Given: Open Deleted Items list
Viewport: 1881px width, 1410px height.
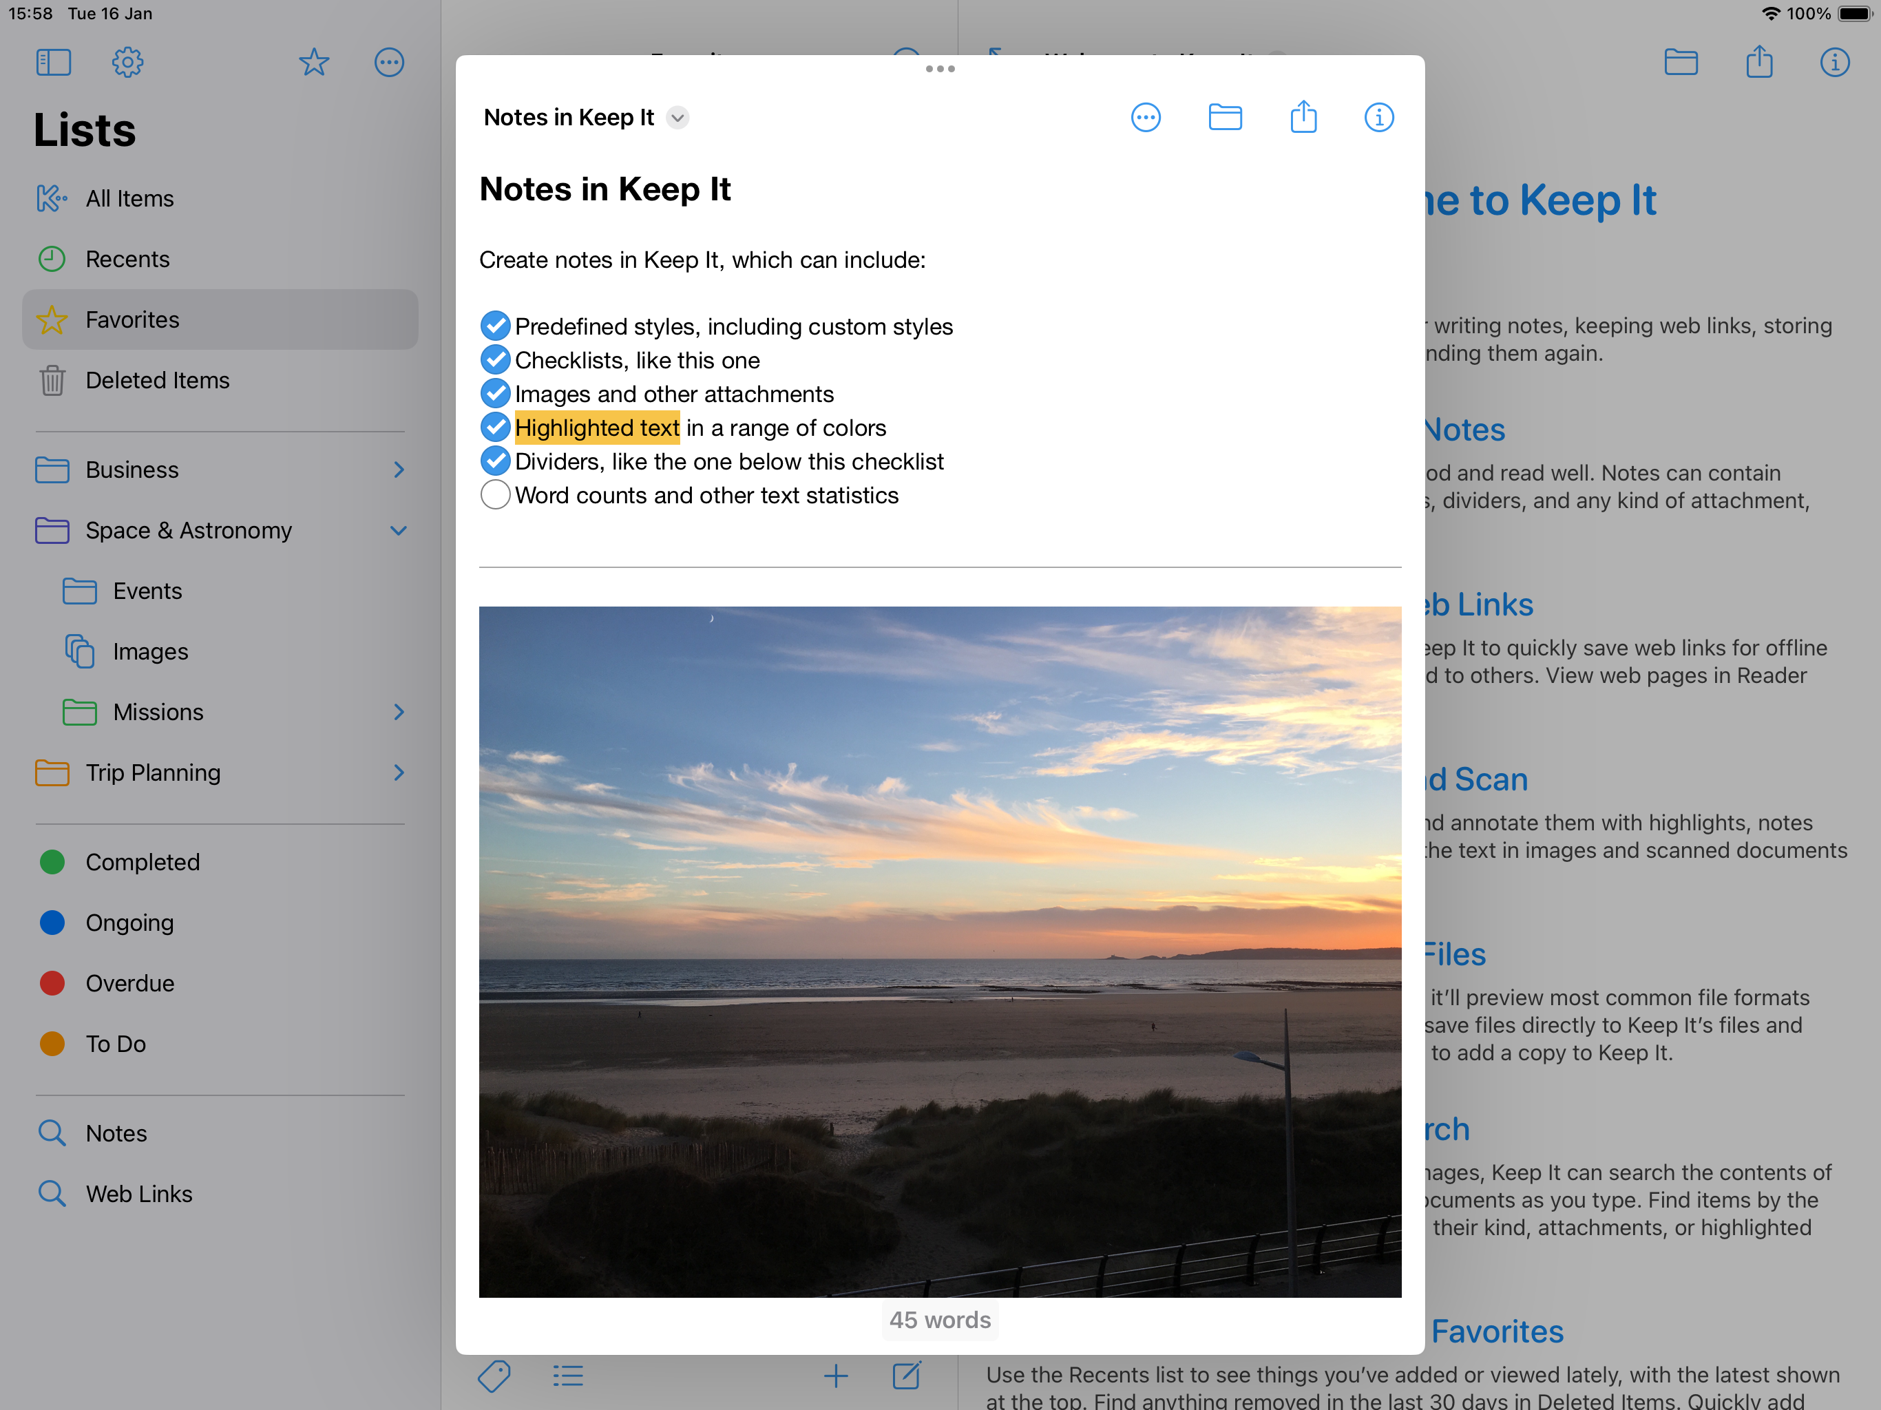Looking at the screenshot, I should [220, 380].
